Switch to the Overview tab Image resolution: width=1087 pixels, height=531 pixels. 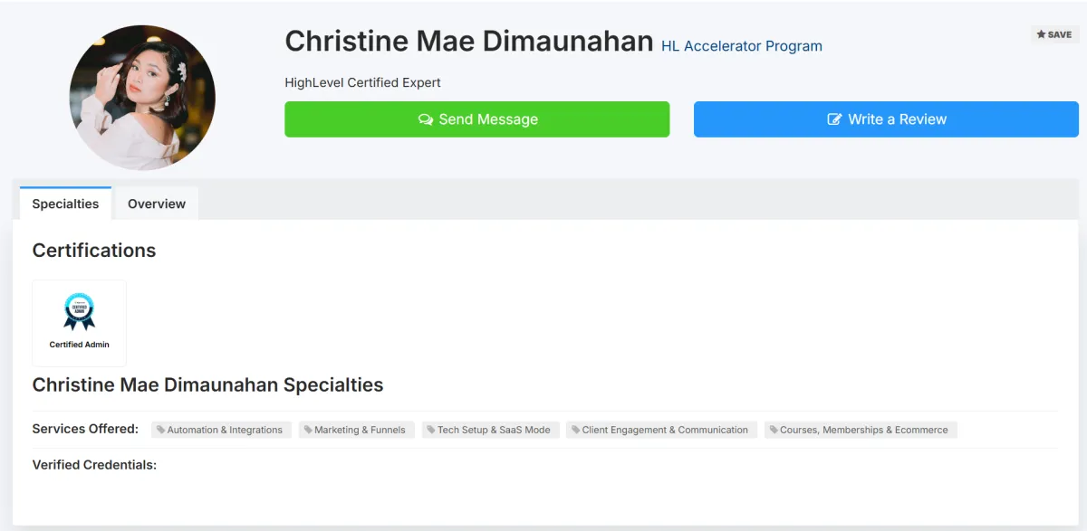pyautogui.click(x=157, y=204)
